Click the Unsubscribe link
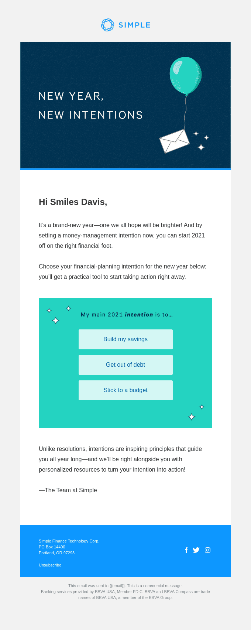251x630 pixels. (50, 565)
